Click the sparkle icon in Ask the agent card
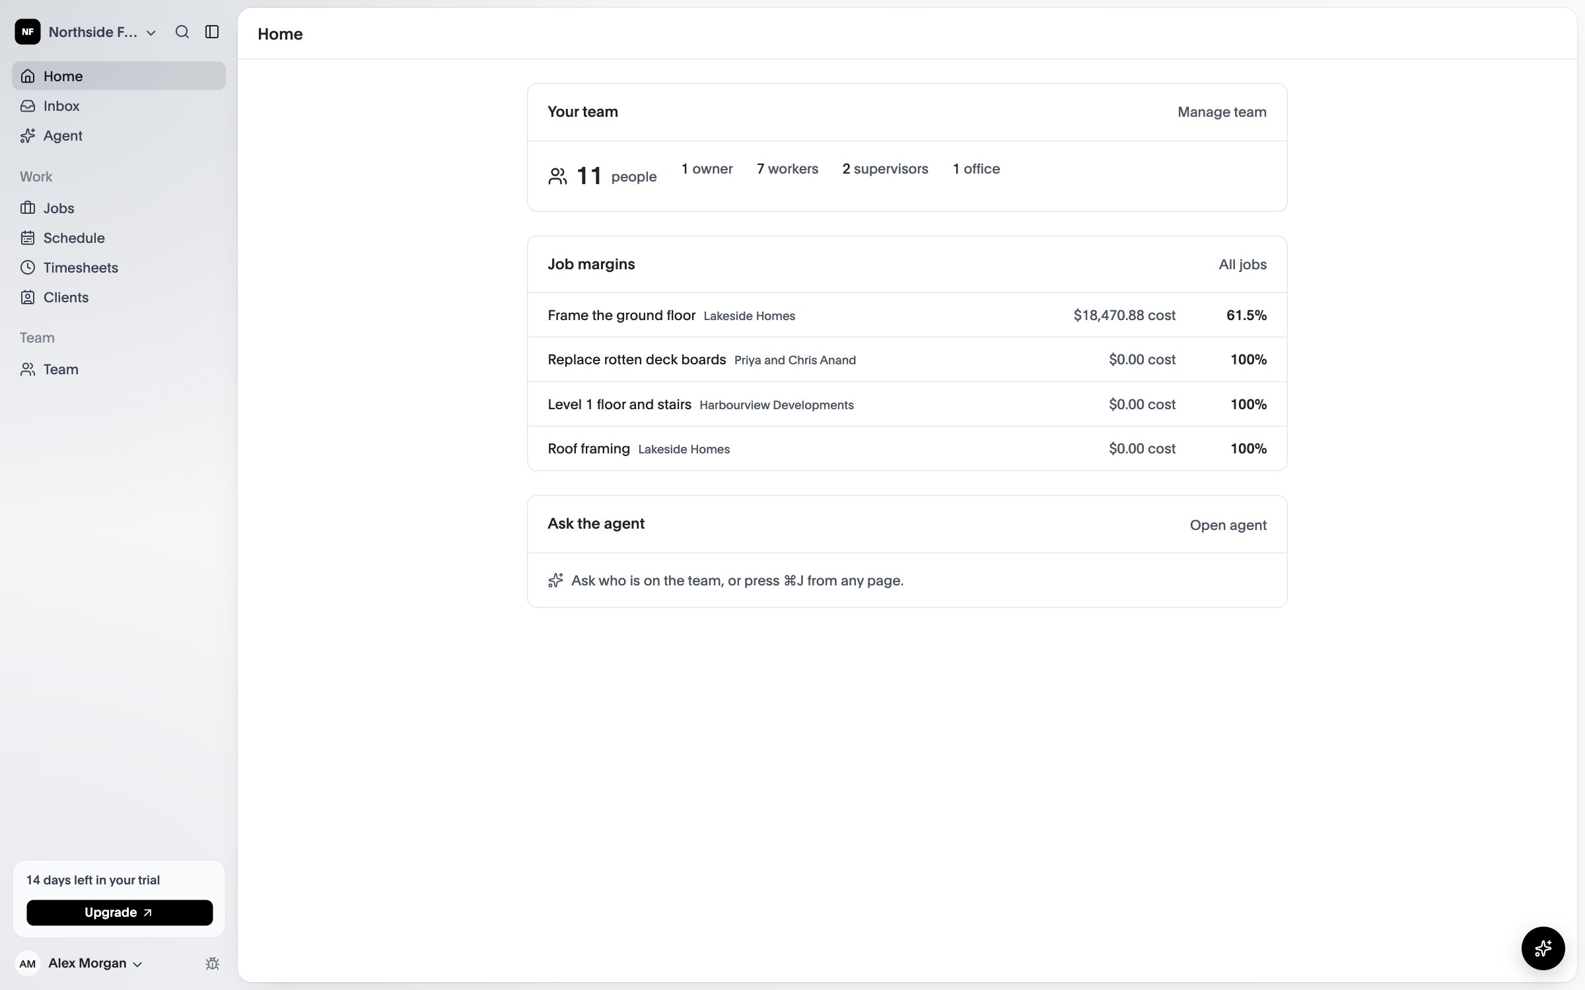Image resolution: width=1585 pixels, height=990 pixels. pos(555,580)
